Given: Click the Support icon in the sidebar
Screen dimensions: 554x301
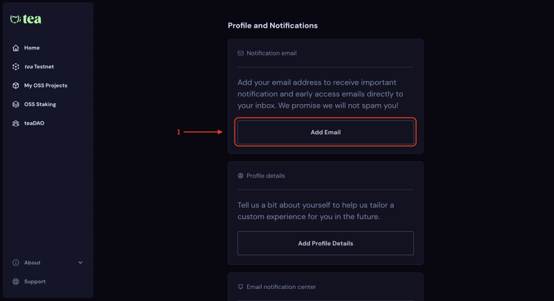Looking at the screenshot, I should coord(16,282).
